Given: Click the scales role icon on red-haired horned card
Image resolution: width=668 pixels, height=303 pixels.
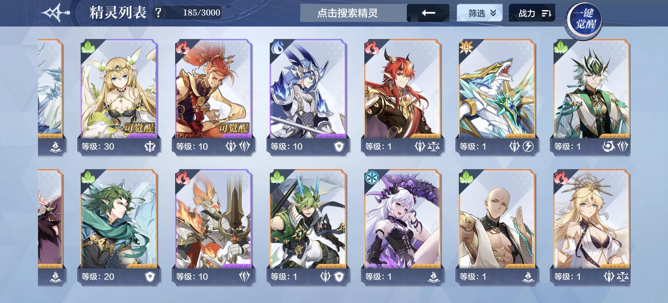Looking at the screenshot, I should [434, 146].
